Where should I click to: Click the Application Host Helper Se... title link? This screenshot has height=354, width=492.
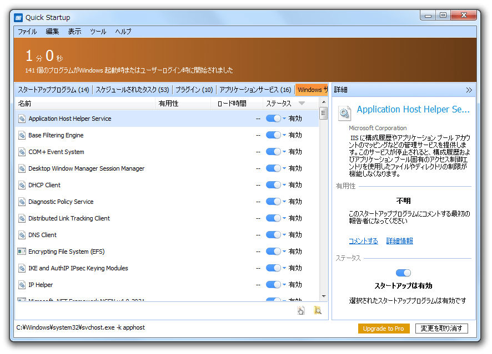click(x=413, y=110)
